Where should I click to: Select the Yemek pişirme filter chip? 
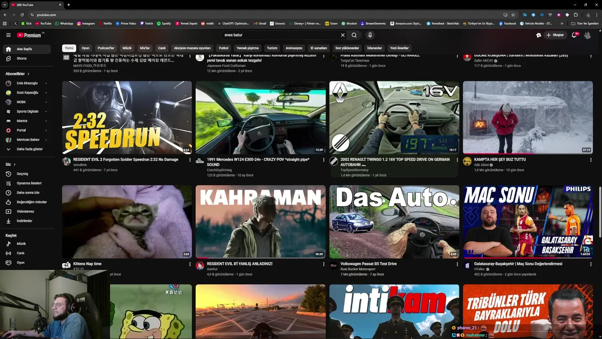coord(247,48)
